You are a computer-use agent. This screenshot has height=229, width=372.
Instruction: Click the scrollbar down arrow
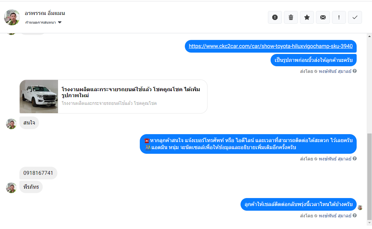click(369, 223)
